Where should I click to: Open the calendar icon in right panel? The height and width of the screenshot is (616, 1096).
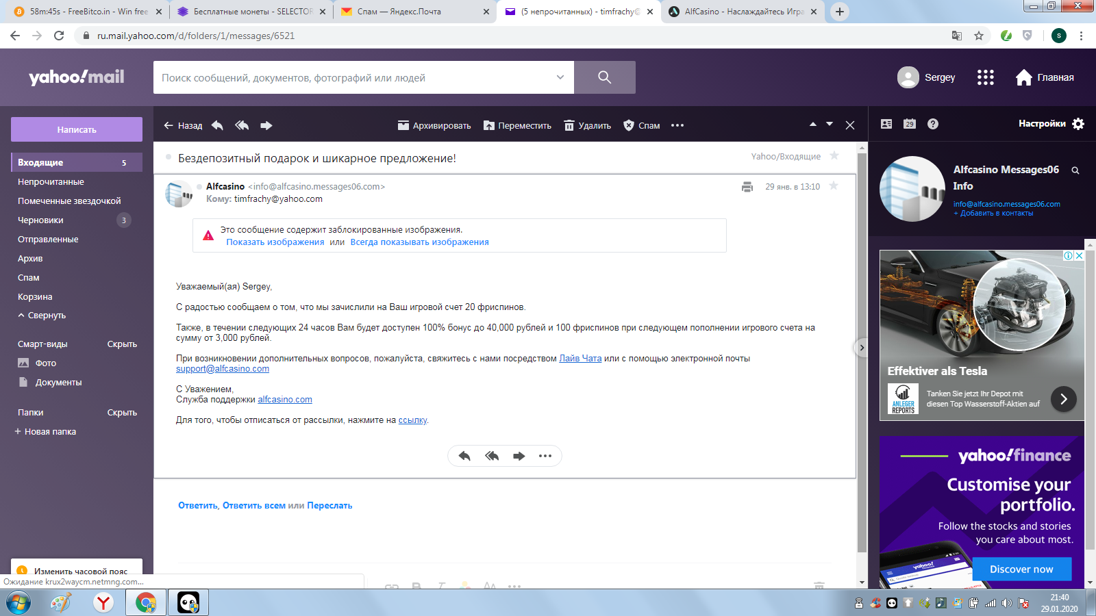(x=910, y=124)
